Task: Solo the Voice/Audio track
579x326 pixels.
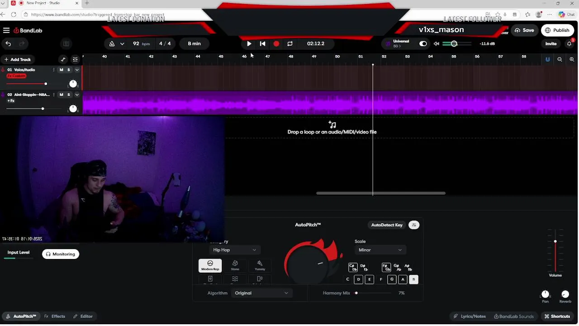Action: [x=69, y=70]
